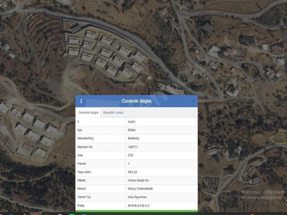Click the 'Nitelik' row label
This screenshot has width=287, height=215.
coord(82,181)
